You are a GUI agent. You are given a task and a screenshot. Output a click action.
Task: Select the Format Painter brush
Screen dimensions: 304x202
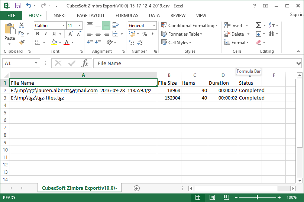coord(22,42)
